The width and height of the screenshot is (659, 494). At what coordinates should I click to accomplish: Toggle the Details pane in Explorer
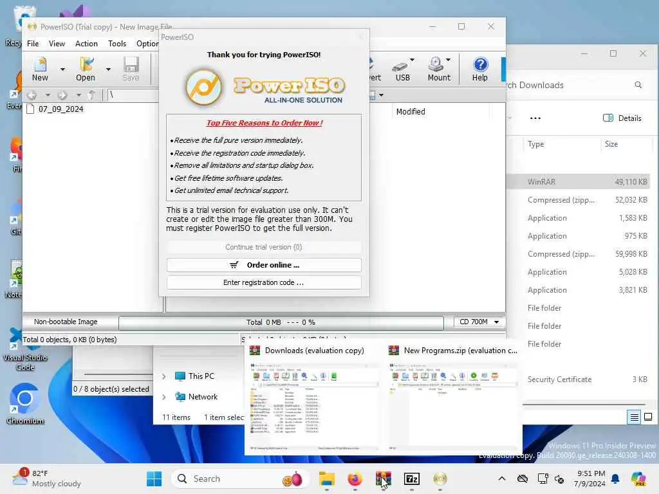tap(622, 118)
